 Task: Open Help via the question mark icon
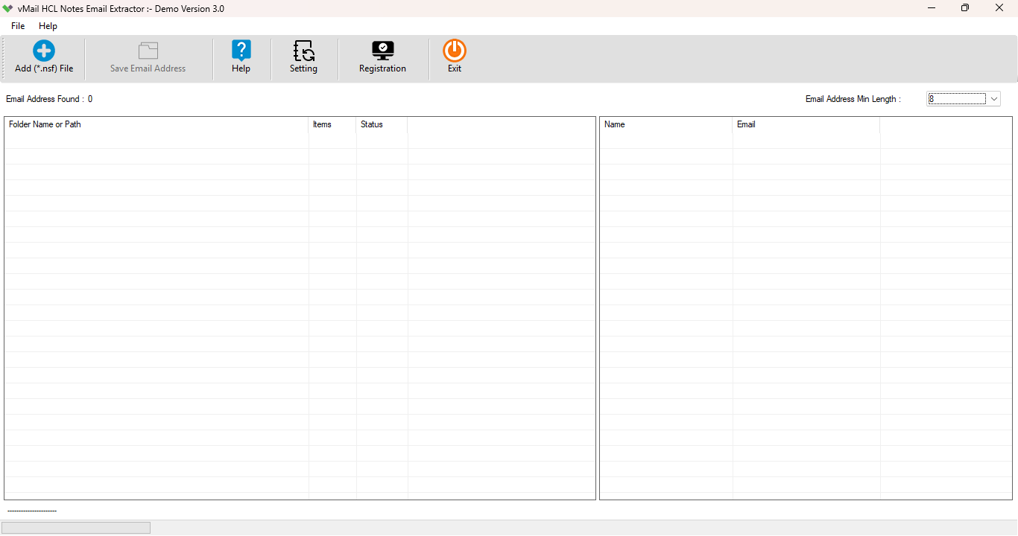(x=241, y=51)
